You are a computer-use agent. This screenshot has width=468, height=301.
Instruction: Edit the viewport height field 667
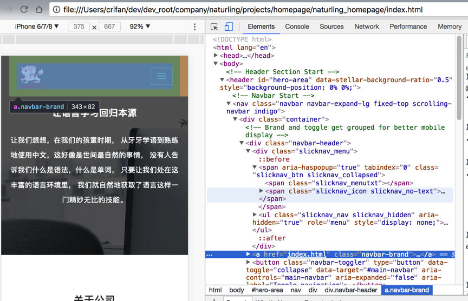[109, 26]
